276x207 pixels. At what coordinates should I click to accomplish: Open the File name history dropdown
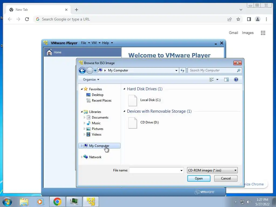point(181,170)
